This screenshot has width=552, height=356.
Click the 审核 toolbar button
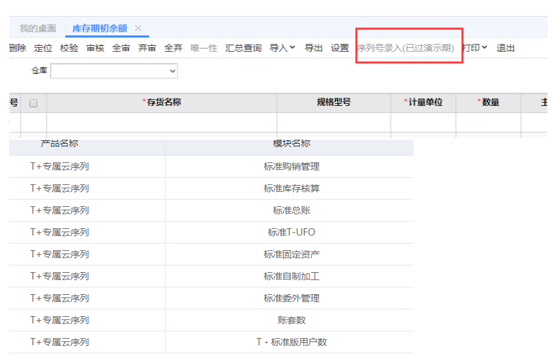point(95,48)
